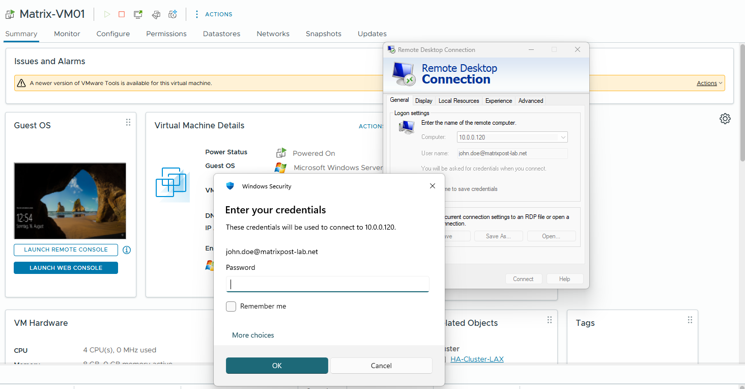Select the Local Resources tab

pyautogui.click(x=459, y=101)
